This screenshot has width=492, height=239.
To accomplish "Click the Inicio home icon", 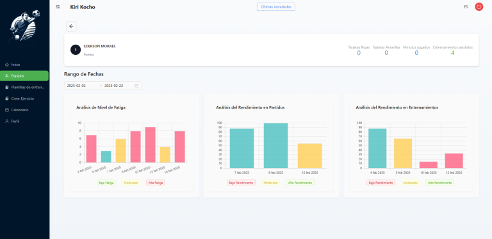I will pos(7,65).
